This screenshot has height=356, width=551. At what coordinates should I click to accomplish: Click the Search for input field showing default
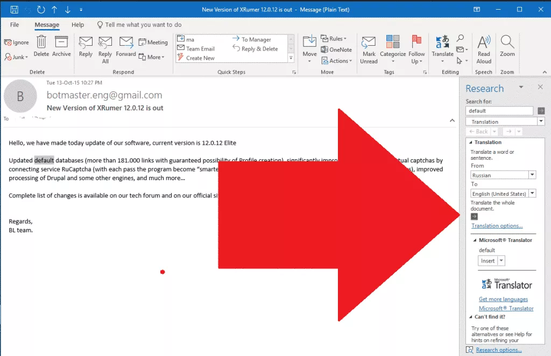(x=499, y=110)
